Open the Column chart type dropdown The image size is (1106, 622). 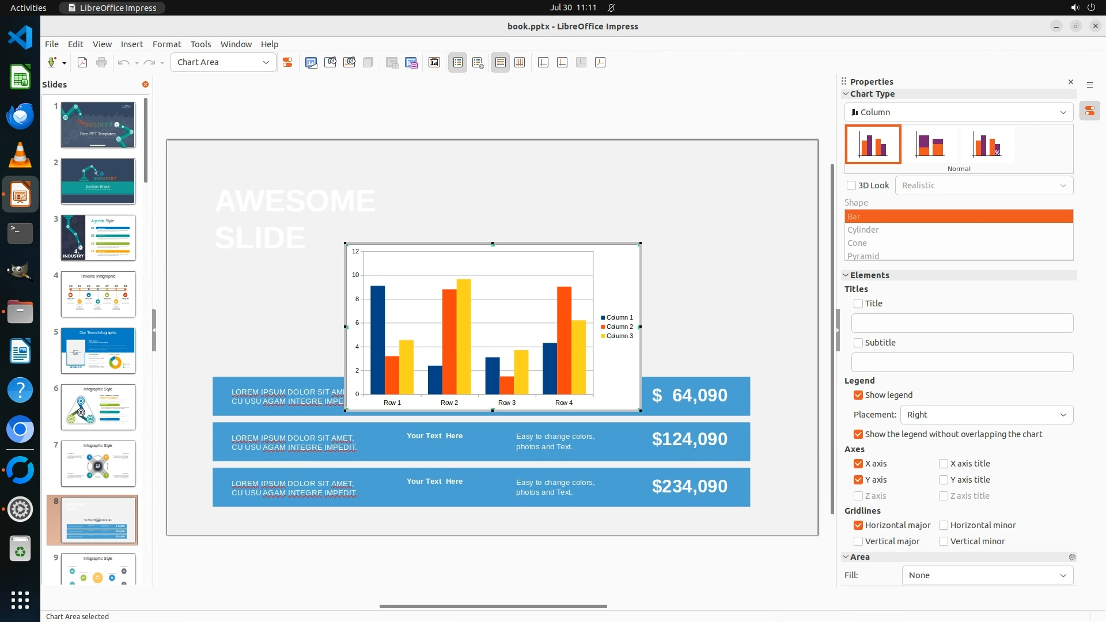pyautogui.click(x=959, y=112)
